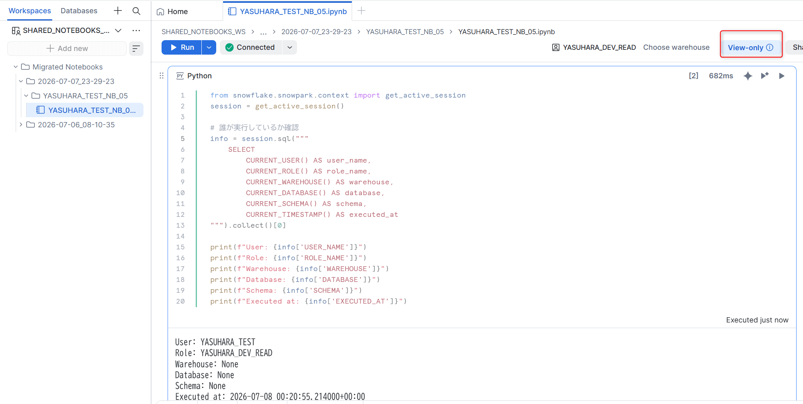803x404 pixels.
Task: Run the Python cell with the play icon
Action: click(x=782, y=76)
